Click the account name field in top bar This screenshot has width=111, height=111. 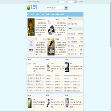pos(62,2)
